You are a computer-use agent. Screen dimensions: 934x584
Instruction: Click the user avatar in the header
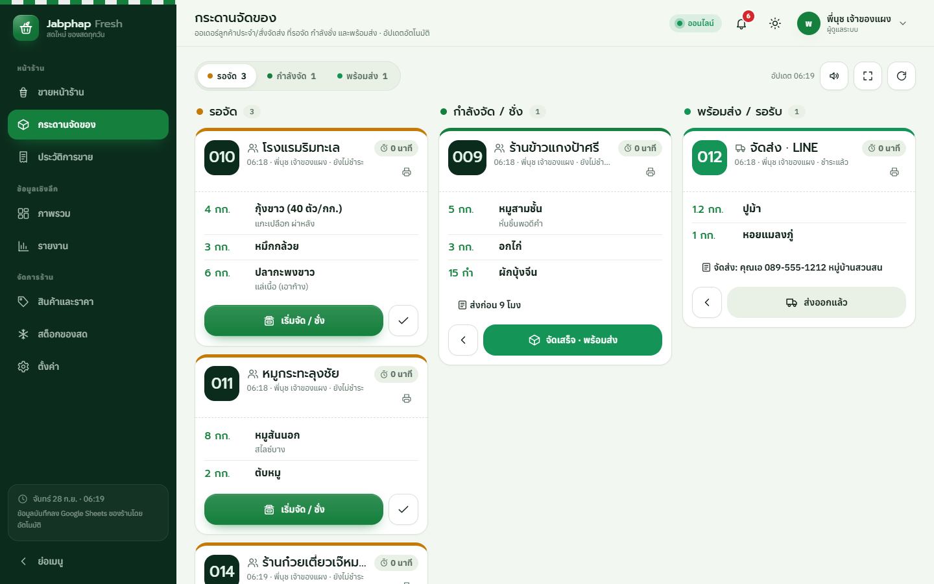[809, 23]
